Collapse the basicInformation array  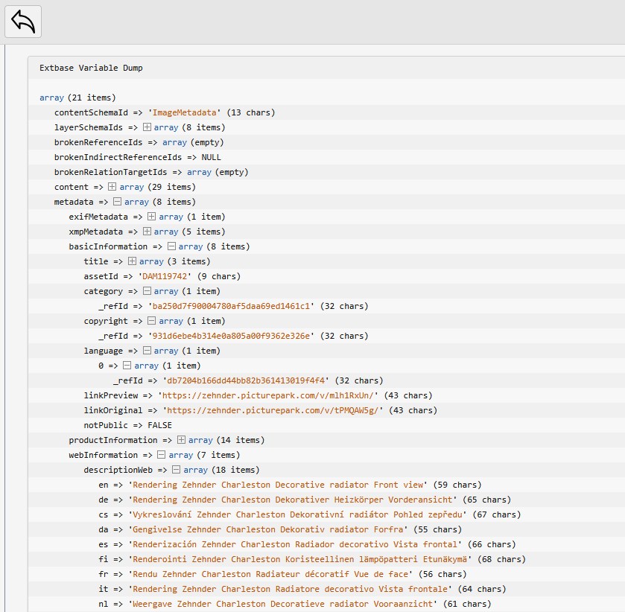click(x=171, y=246)
